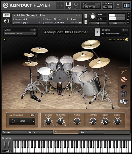Screen dimensions: 132x154
Task: Select next groove arrow
Action: click(126, 30)
